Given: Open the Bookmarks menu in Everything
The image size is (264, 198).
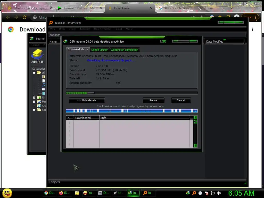Looking at the screenshot, I should (x=102, y=29).
